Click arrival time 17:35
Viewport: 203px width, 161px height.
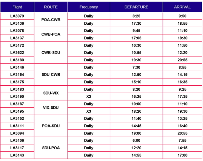click(182, 97)
